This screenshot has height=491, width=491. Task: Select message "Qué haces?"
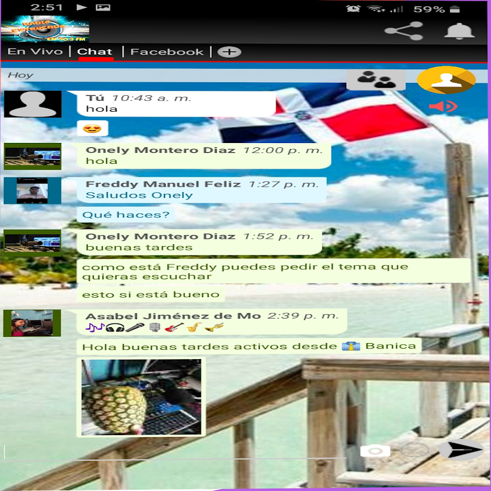tap(126, 214)
